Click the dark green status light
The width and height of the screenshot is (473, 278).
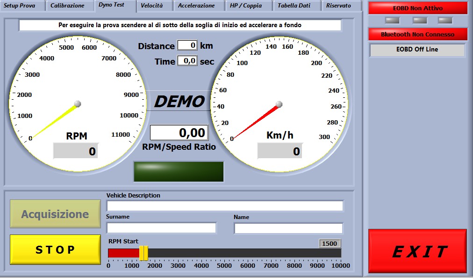[179, 171]
